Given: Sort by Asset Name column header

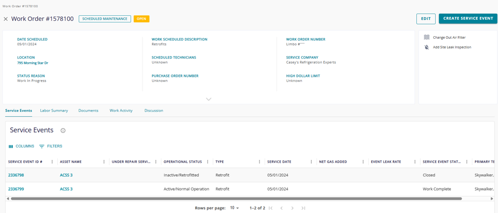Looking at the screenshot, I should [x=71, y=162].
